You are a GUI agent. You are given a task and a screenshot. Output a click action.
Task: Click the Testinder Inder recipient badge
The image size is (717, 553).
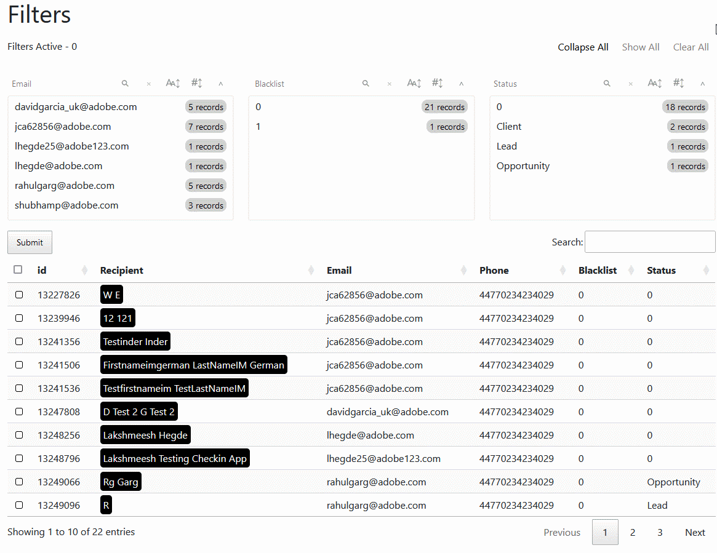click(x=135, y=341)
